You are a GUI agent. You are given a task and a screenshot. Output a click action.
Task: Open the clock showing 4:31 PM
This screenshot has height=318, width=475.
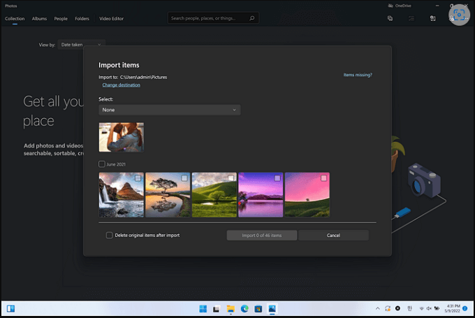coord(453,308)
